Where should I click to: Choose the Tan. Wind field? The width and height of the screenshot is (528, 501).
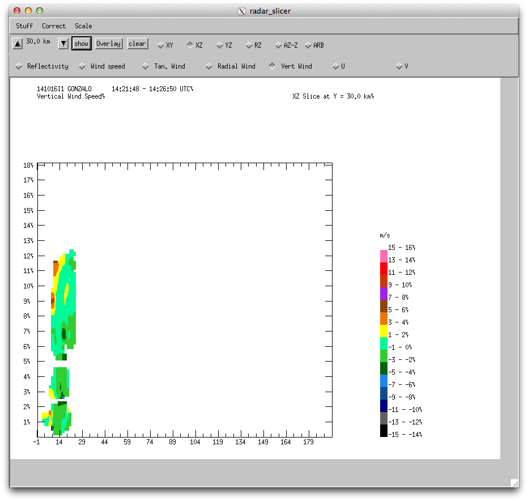click(x=164, y=66)
